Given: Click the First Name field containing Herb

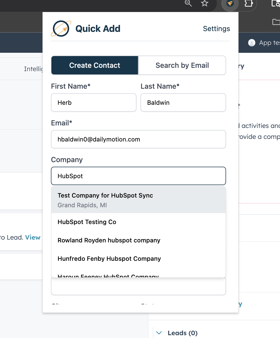Looking at the screenshot, I should point(94,102).
